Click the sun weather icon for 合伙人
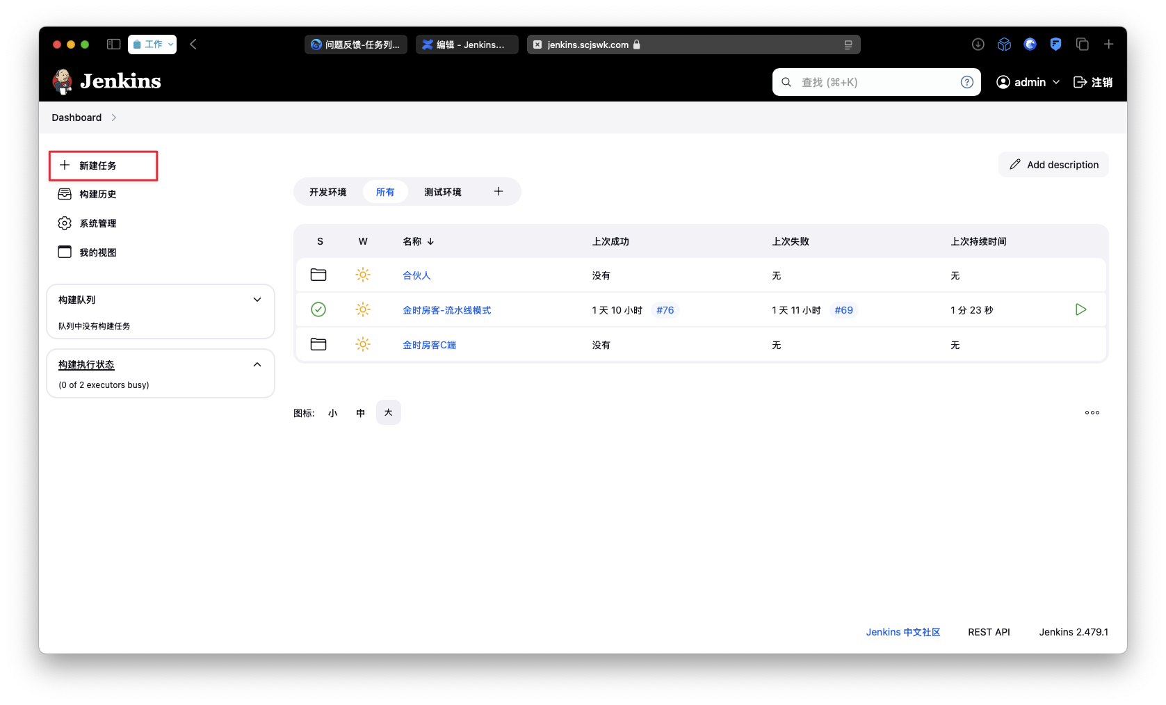1166x705 pixels. (363, 275)
